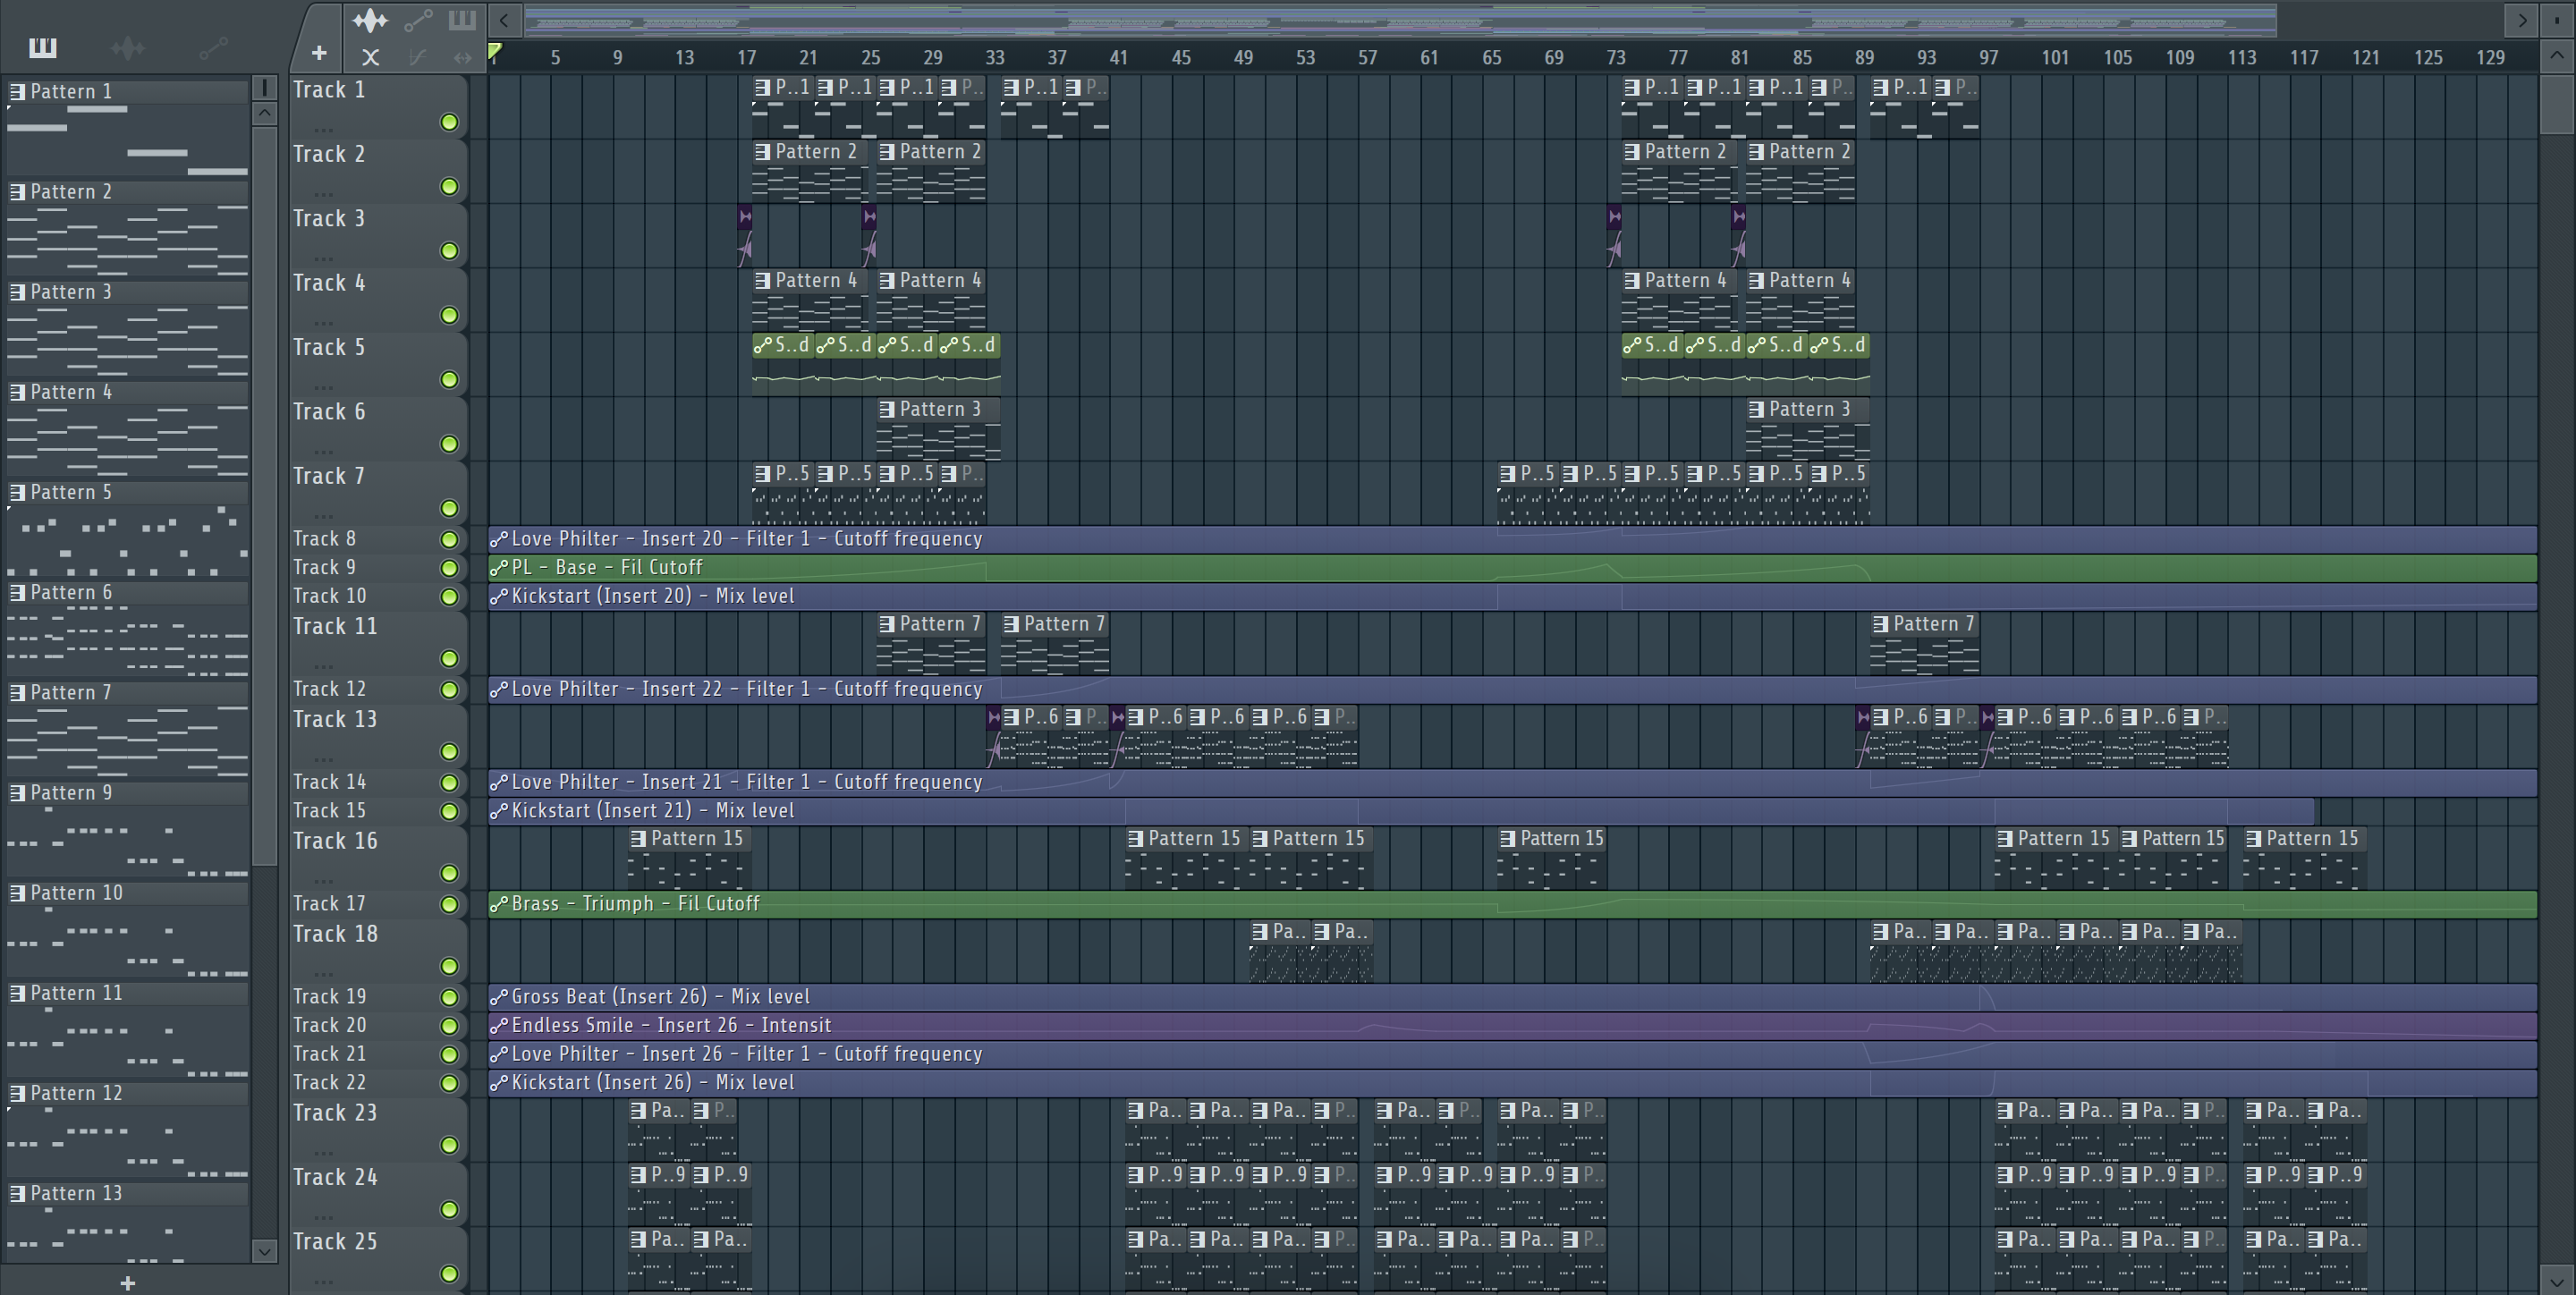Screen dimensions: 2576x1295
Task: Focus audio clips in playlist toolbar
Action: [x=369, y=20]
